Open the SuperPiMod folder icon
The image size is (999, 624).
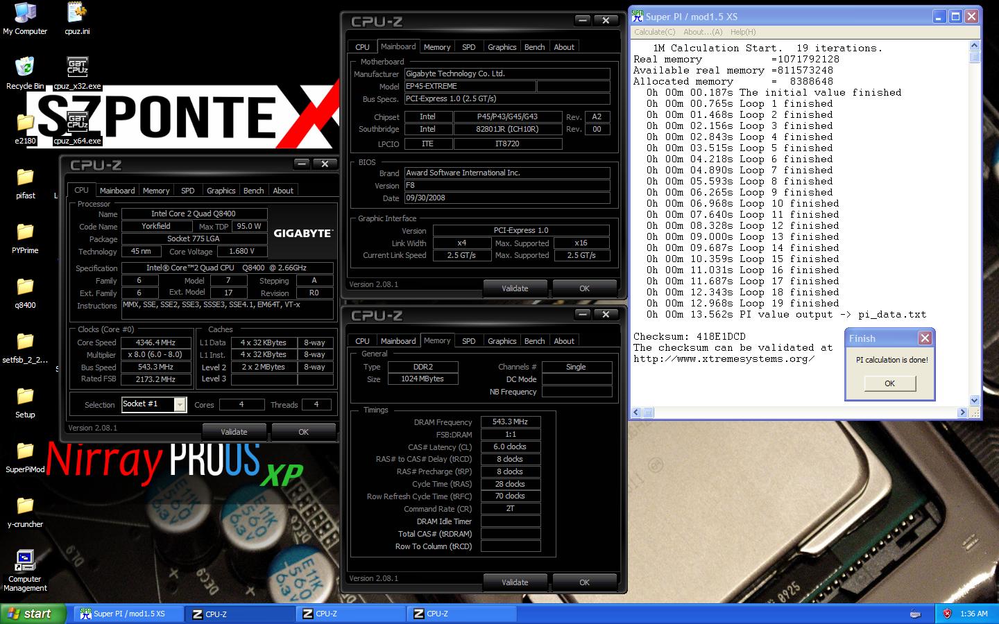pyautogui.click(x=25, y=457)
